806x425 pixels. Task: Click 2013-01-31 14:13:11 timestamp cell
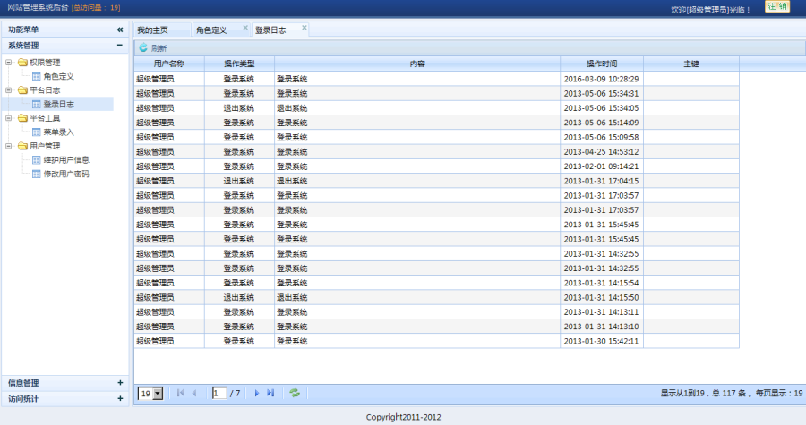coord(602,312)
